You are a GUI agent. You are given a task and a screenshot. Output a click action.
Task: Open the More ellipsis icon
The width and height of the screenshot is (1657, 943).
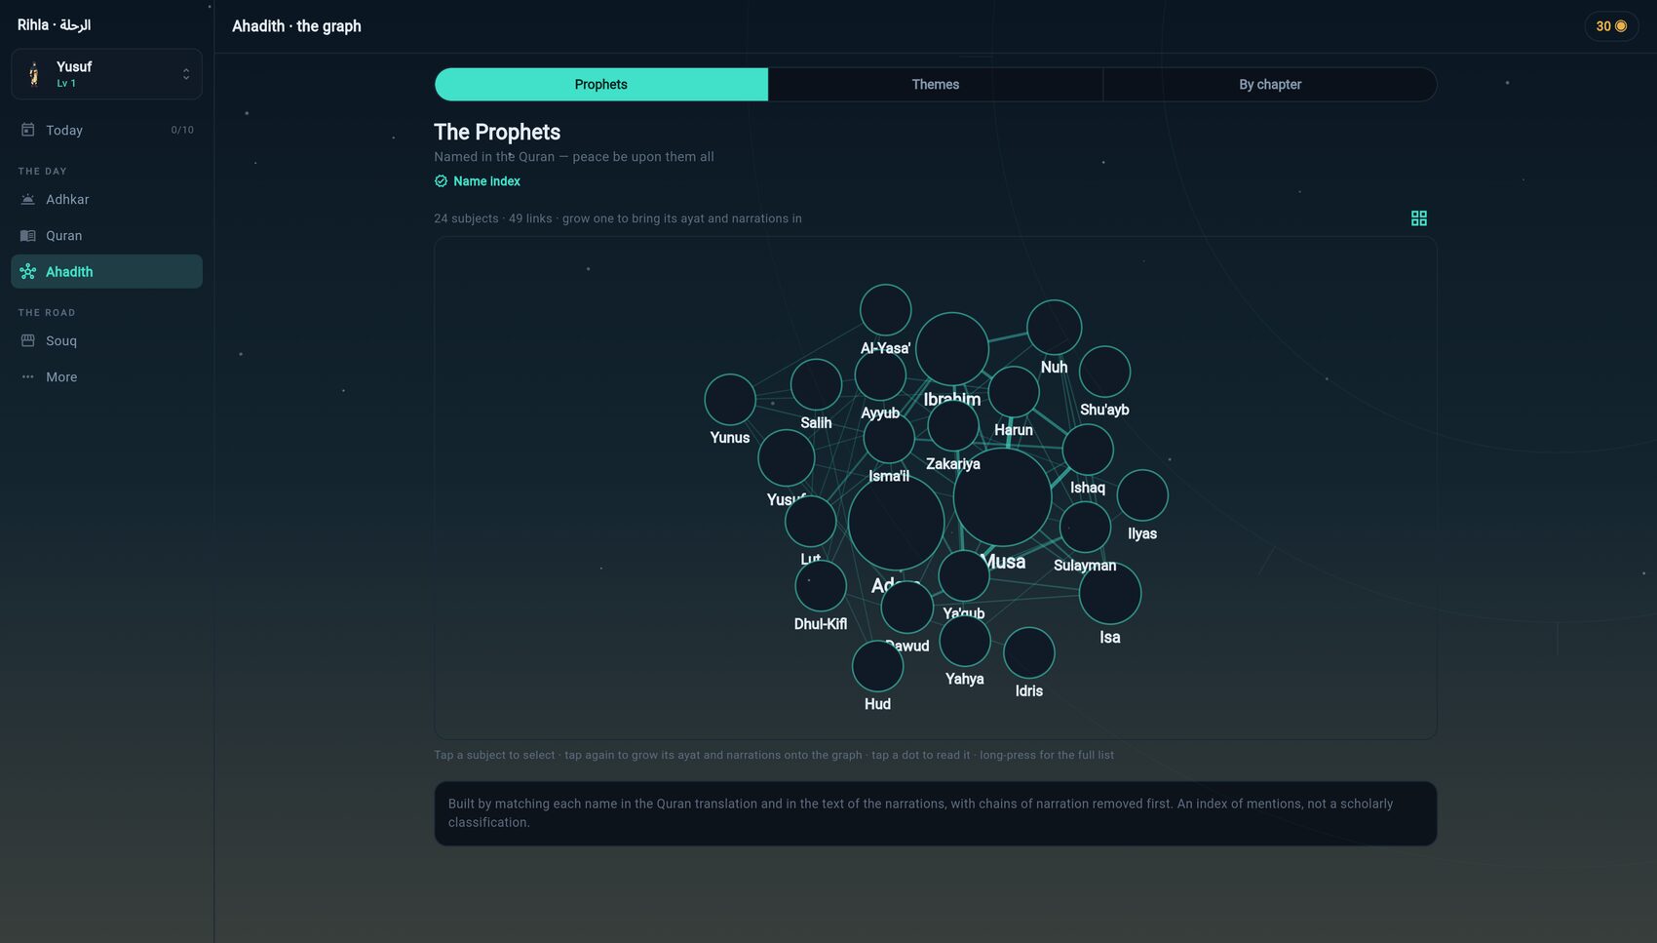(x=28, y=376)
